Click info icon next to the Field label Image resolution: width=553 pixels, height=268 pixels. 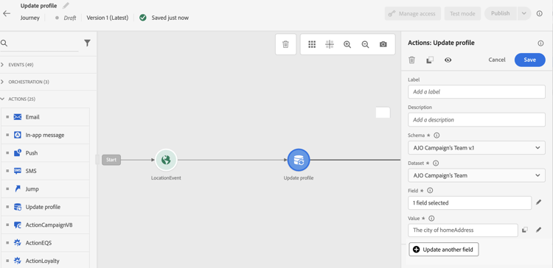tap(430, 191)
